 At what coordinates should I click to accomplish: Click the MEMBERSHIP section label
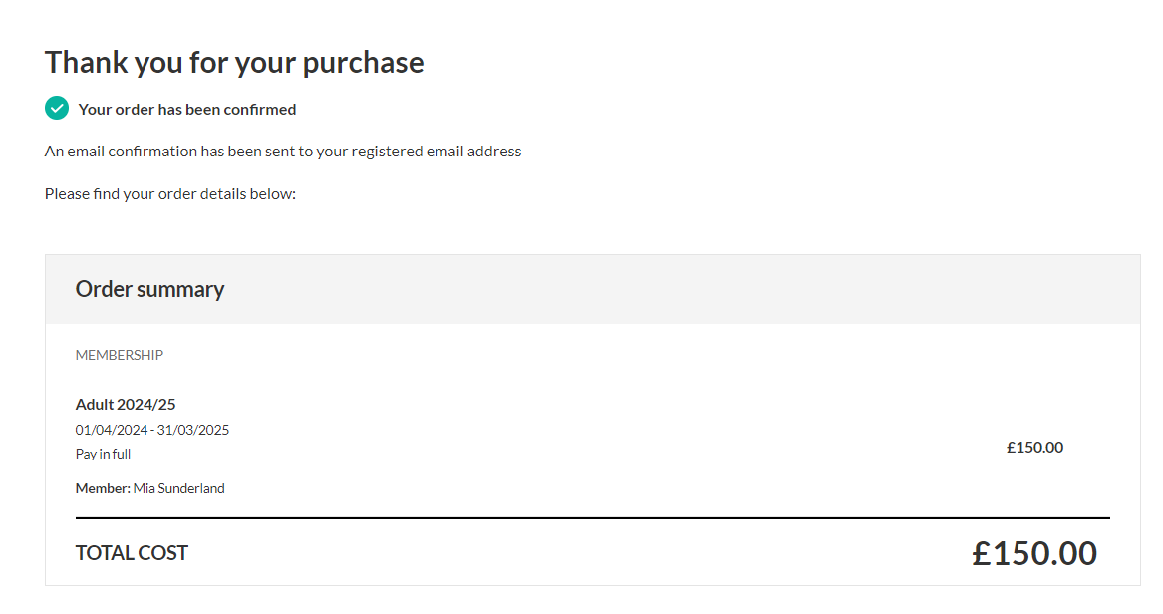(120, 355)
